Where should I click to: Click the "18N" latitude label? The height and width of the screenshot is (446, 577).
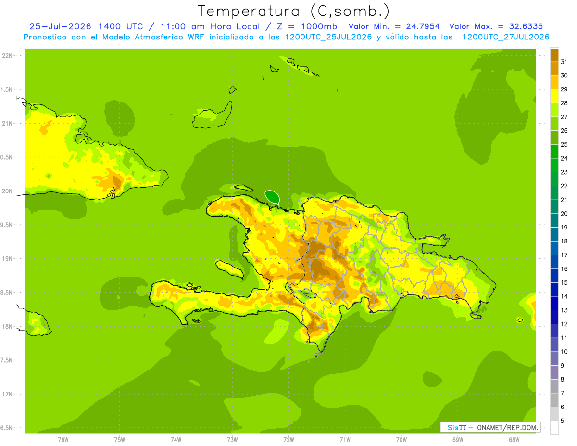tap(7, 326)
